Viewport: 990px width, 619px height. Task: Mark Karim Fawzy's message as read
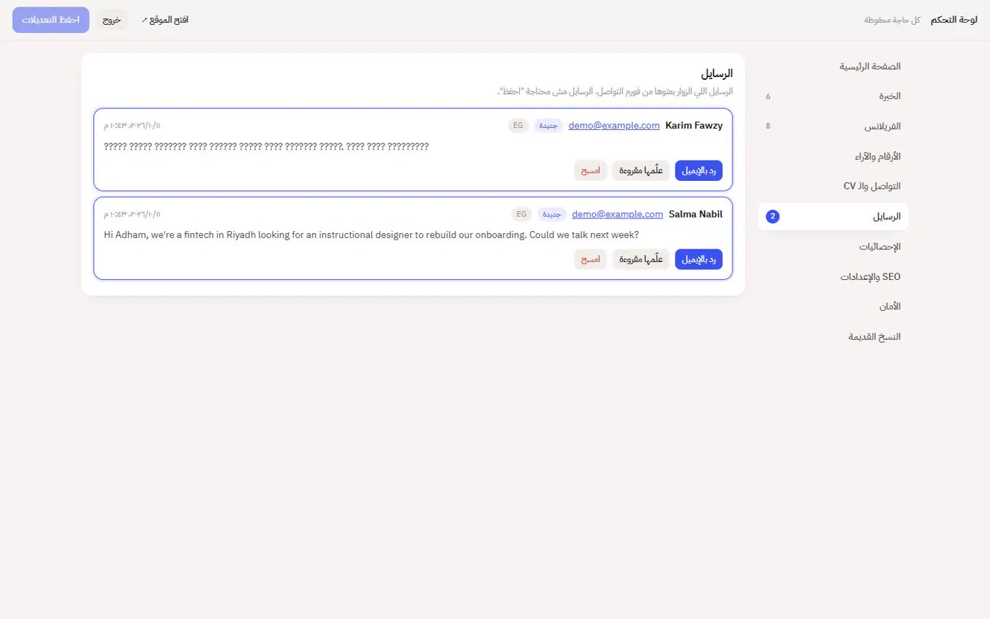641,170
